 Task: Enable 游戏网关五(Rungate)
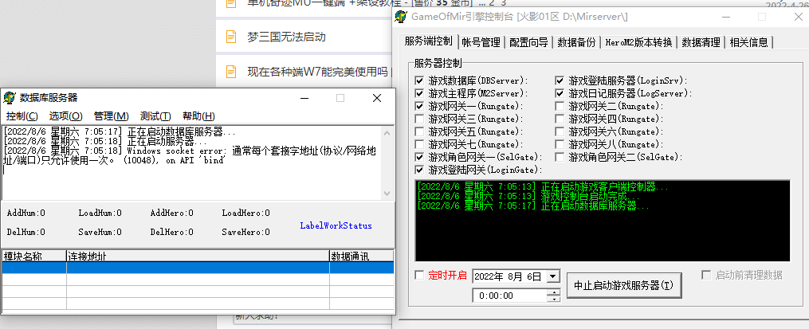pos(419,131)
